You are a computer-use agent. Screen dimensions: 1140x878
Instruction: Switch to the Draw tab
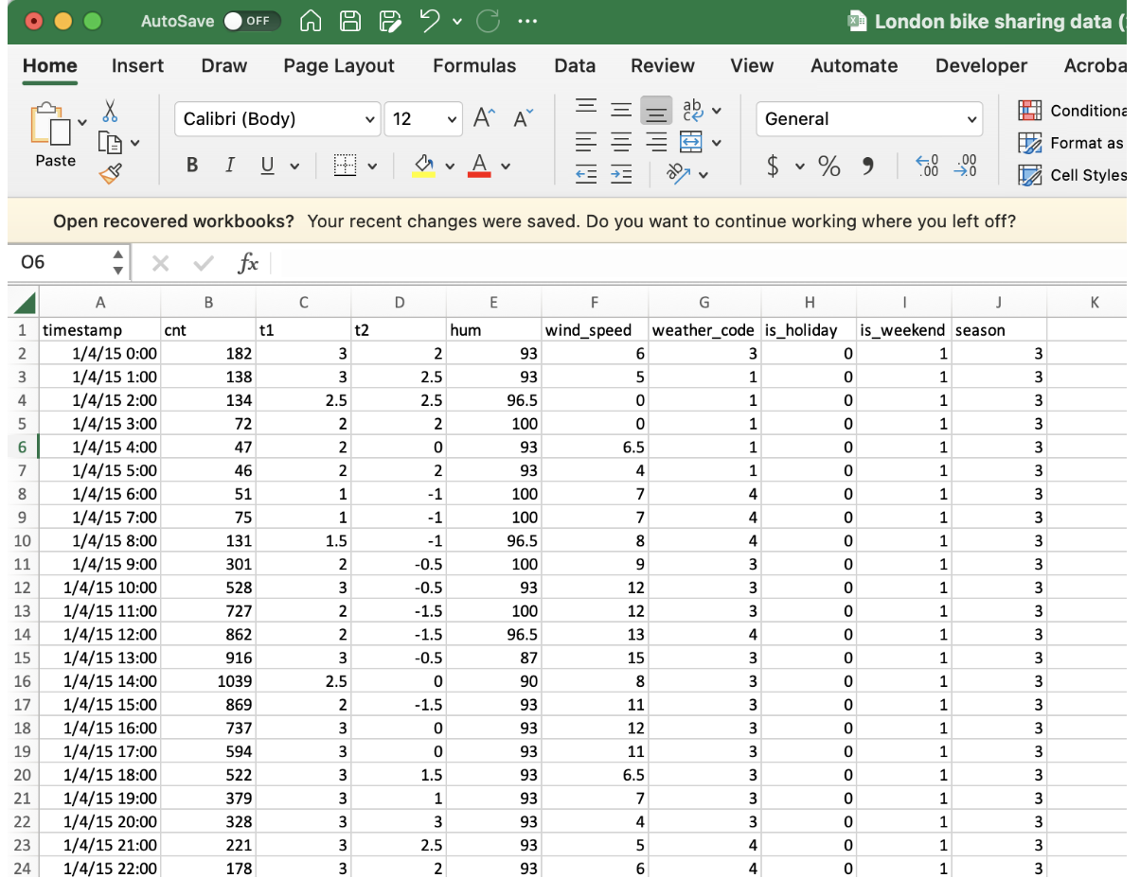[224, 65]
